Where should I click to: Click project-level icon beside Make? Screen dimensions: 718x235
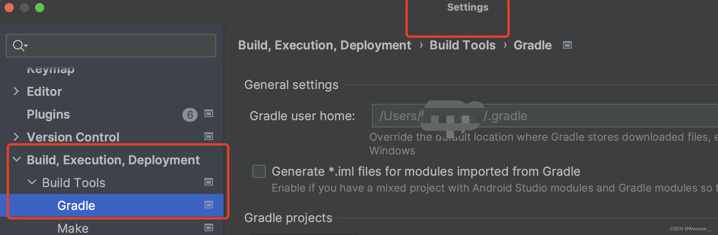tap(209, 228)
